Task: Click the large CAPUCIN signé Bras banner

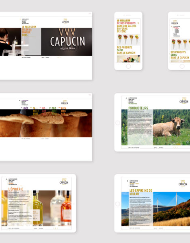Action: coord(67,42)
